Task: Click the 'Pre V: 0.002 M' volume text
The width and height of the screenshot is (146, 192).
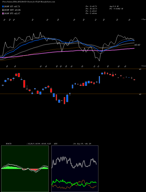Action: click(x=116, y=9)
